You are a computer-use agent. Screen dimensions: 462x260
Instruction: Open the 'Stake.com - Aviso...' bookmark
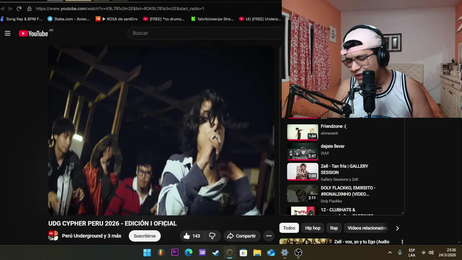click(69, 19)
